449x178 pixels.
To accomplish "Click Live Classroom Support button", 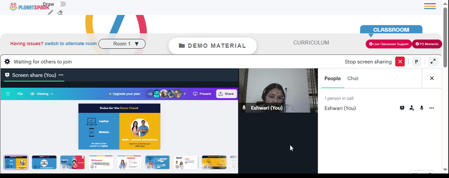I will pyautogui.click(x=388, y=44).
